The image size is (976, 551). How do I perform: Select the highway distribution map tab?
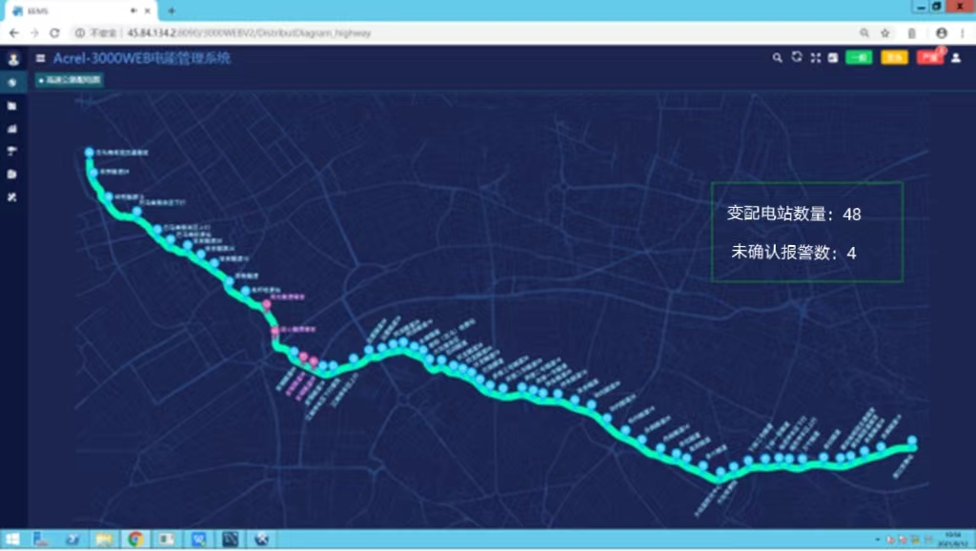coord(69,80)
